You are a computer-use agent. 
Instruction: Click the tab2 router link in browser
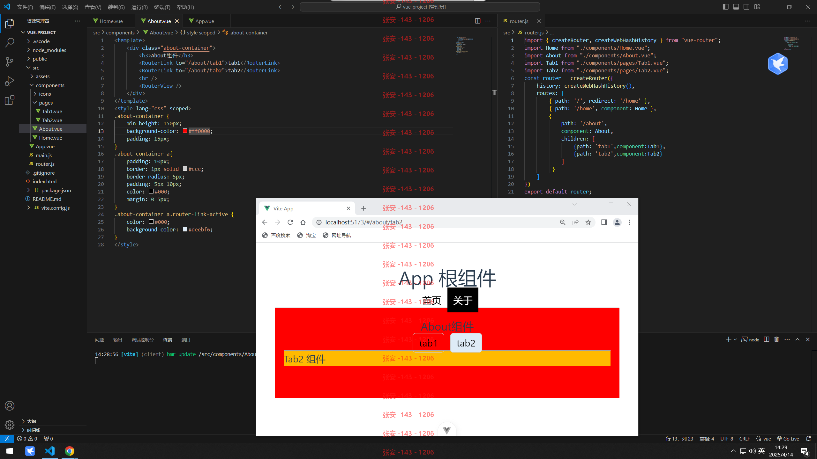coord(466,343)
